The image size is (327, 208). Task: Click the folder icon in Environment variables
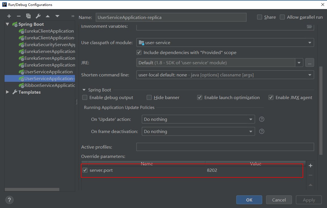click(309, 27)
